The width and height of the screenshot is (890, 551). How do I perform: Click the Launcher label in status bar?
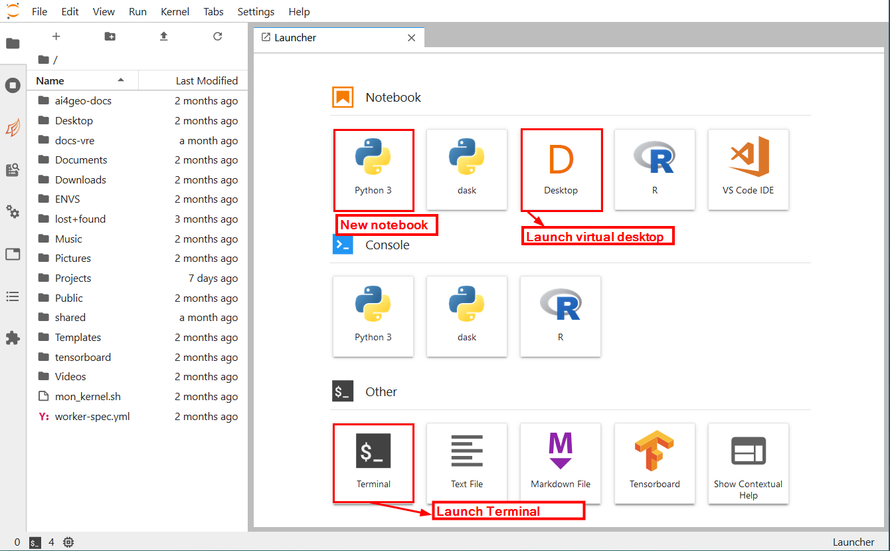tap(853, 542)
